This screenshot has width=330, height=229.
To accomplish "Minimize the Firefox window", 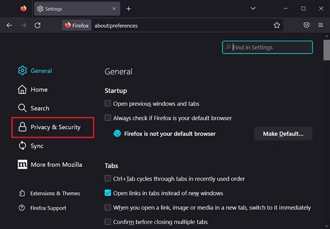I will click(285, 8).
